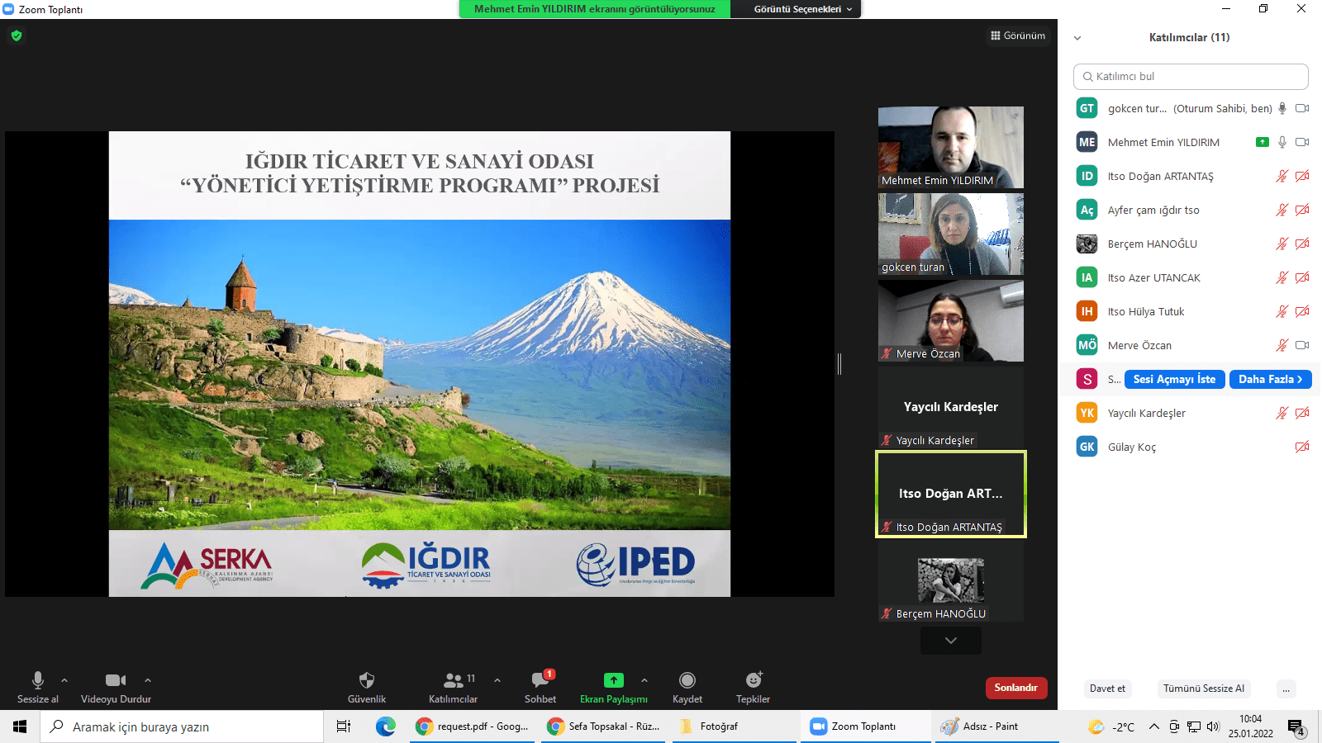Toggle camera off with Videoyu Durdur
This screenshot has height=743, width=1322.
coord(116,680)
